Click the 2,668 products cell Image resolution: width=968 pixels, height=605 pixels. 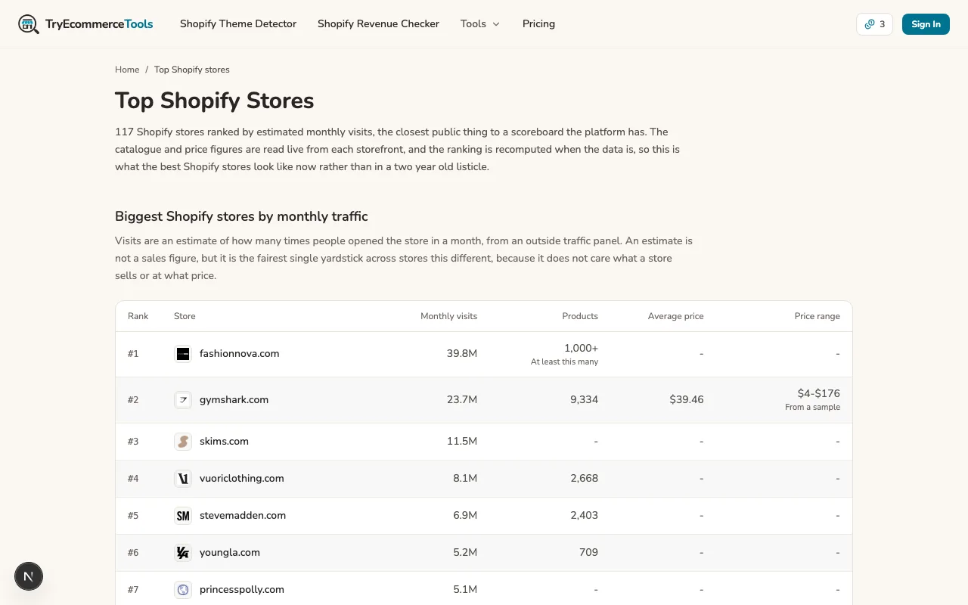point(584,479)
